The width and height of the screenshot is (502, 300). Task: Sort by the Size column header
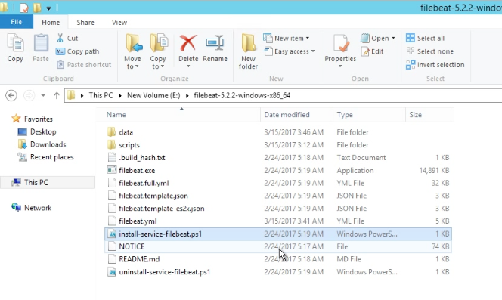429,115
